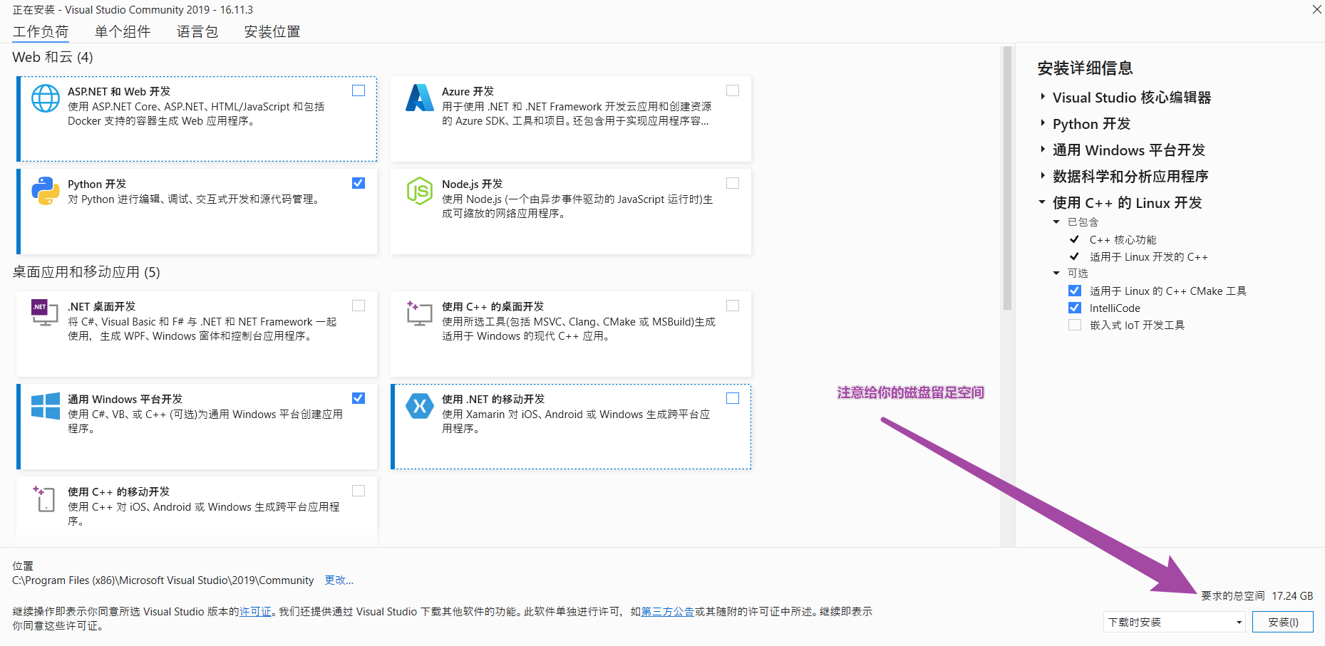Click the install path text
This screenshot has height=646, width=1325.
[x=163, y=580]
